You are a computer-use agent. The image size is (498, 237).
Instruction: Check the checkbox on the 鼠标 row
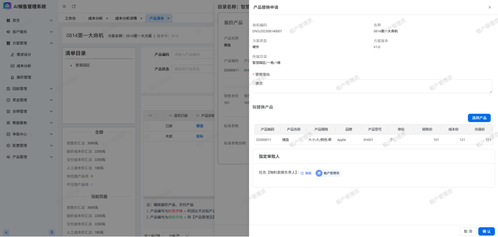pos(147,136)
